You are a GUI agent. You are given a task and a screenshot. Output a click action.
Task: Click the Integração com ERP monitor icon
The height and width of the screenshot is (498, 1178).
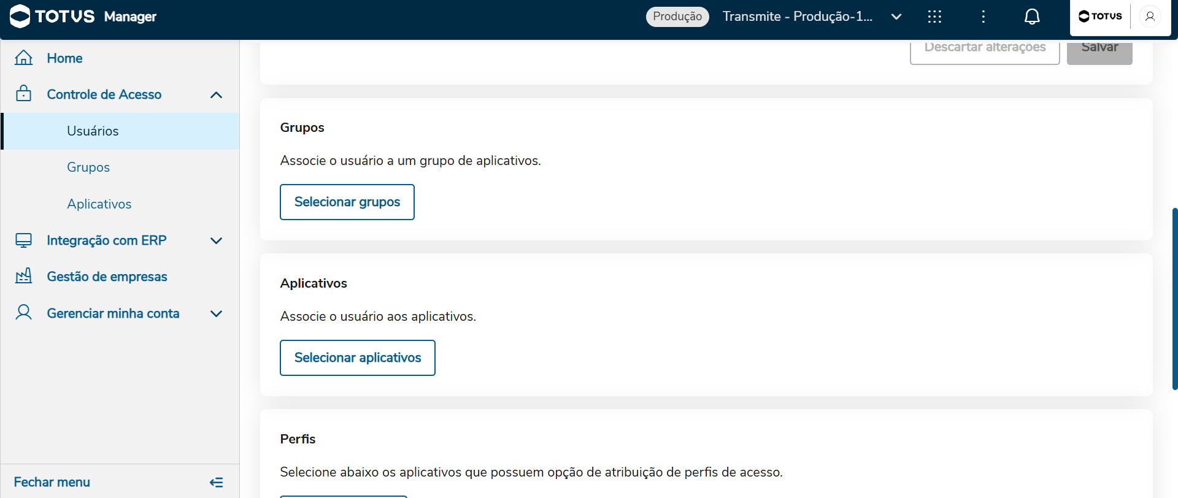click(23, 240)
